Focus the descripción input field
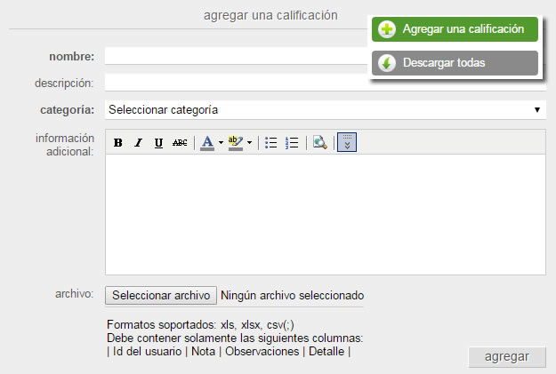This screenshot has height=374, width=556. pos(236,84)
